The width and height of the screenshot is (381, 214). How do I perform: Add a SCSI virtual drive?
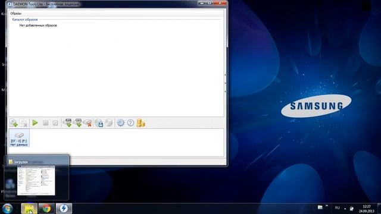coord(77,123)
